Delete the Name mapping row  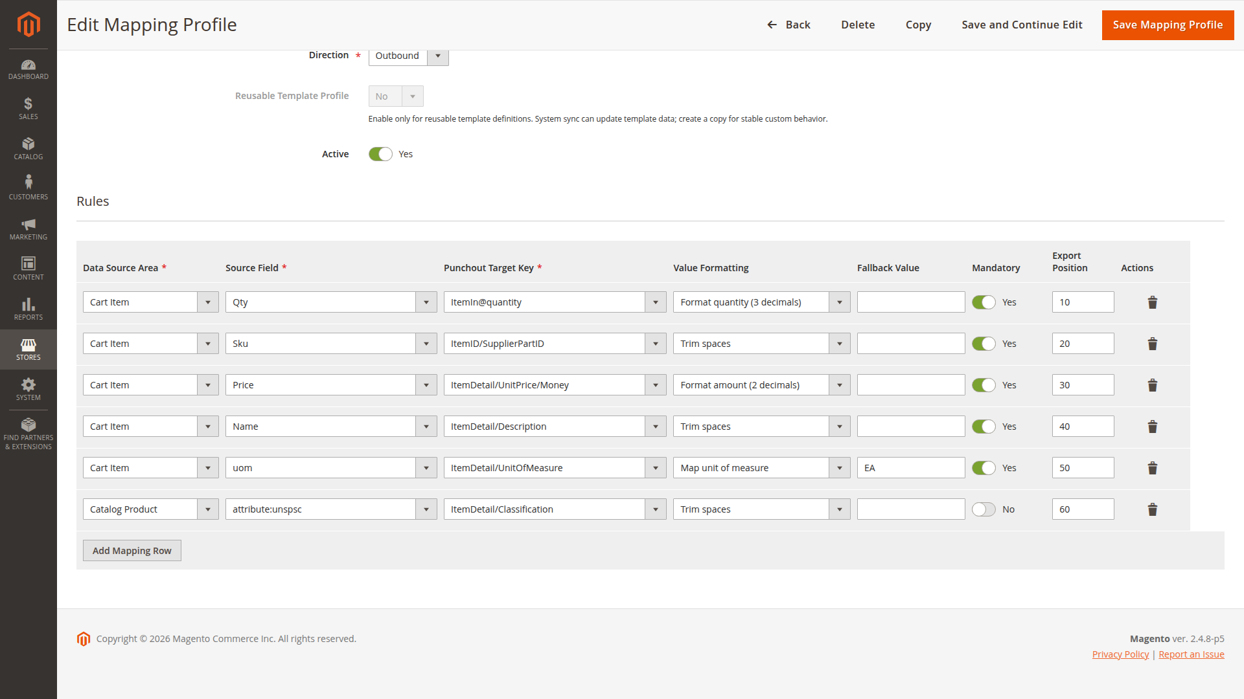click(1153, 427)
